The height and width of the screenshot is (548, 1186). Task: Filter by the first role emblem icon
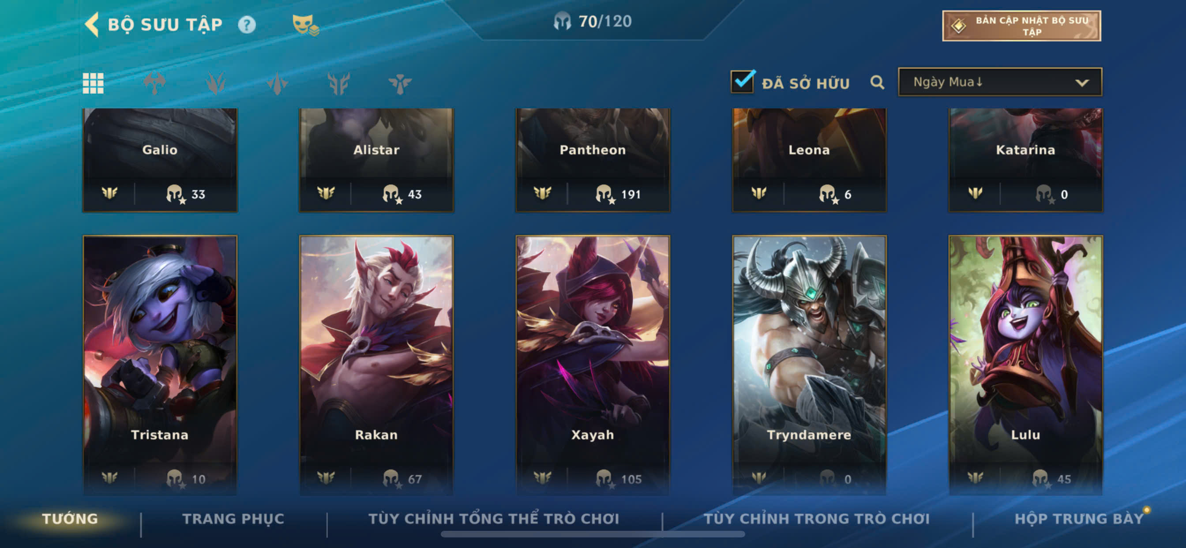[154, 83]
